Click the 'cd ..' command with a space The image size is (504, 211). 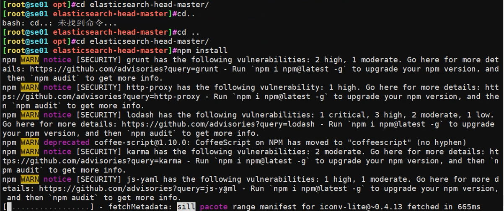(188, 32)
